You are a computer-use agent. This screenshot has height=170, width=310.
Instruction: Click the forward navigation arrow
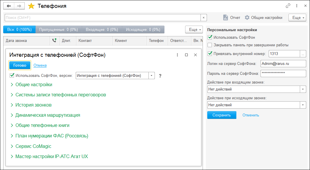click(19, 6)
